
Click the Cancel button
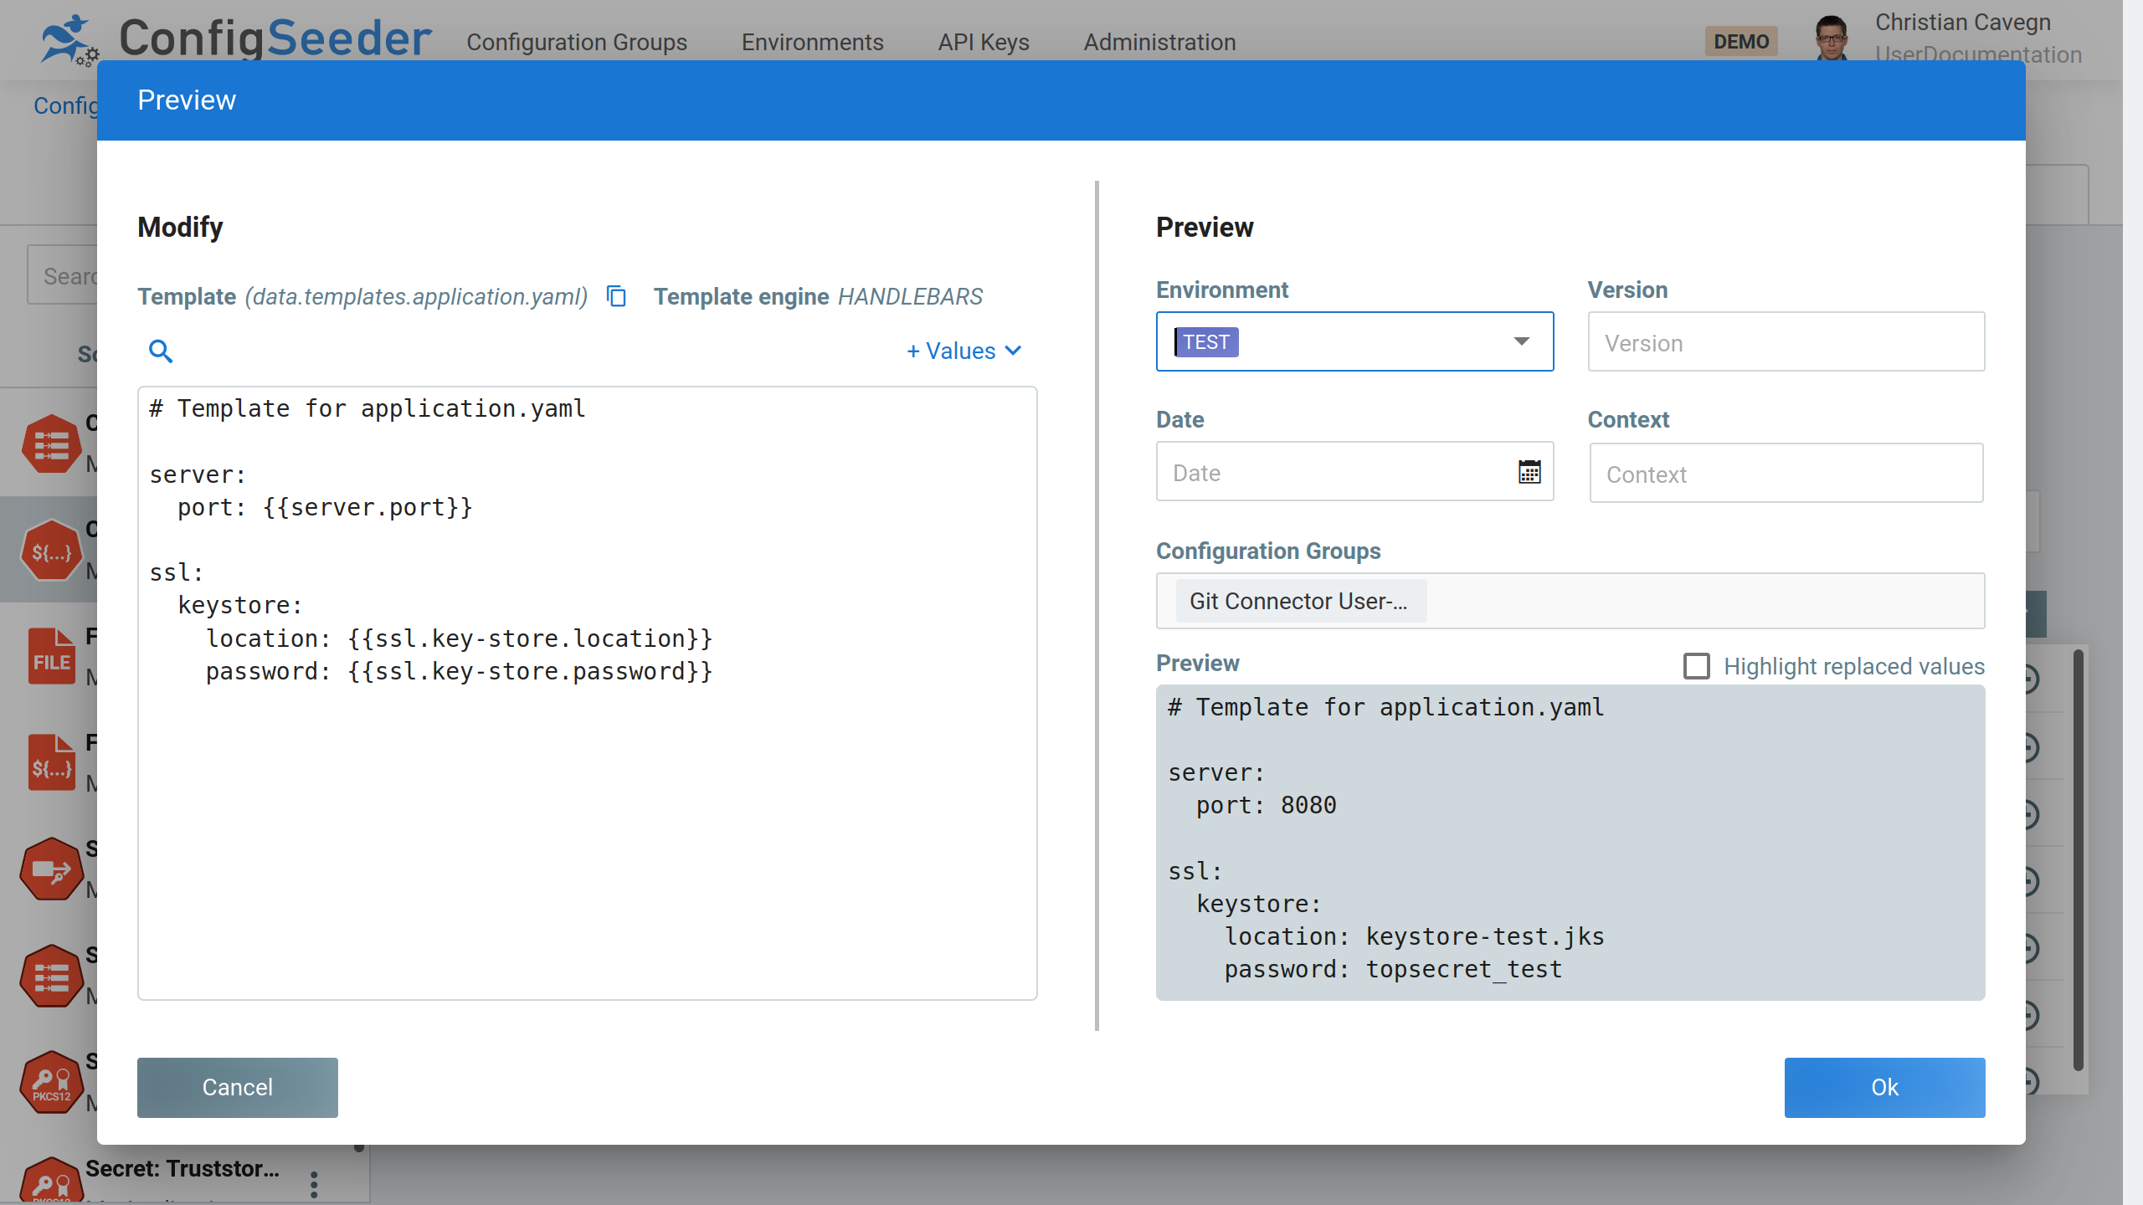click(237, 1087)
